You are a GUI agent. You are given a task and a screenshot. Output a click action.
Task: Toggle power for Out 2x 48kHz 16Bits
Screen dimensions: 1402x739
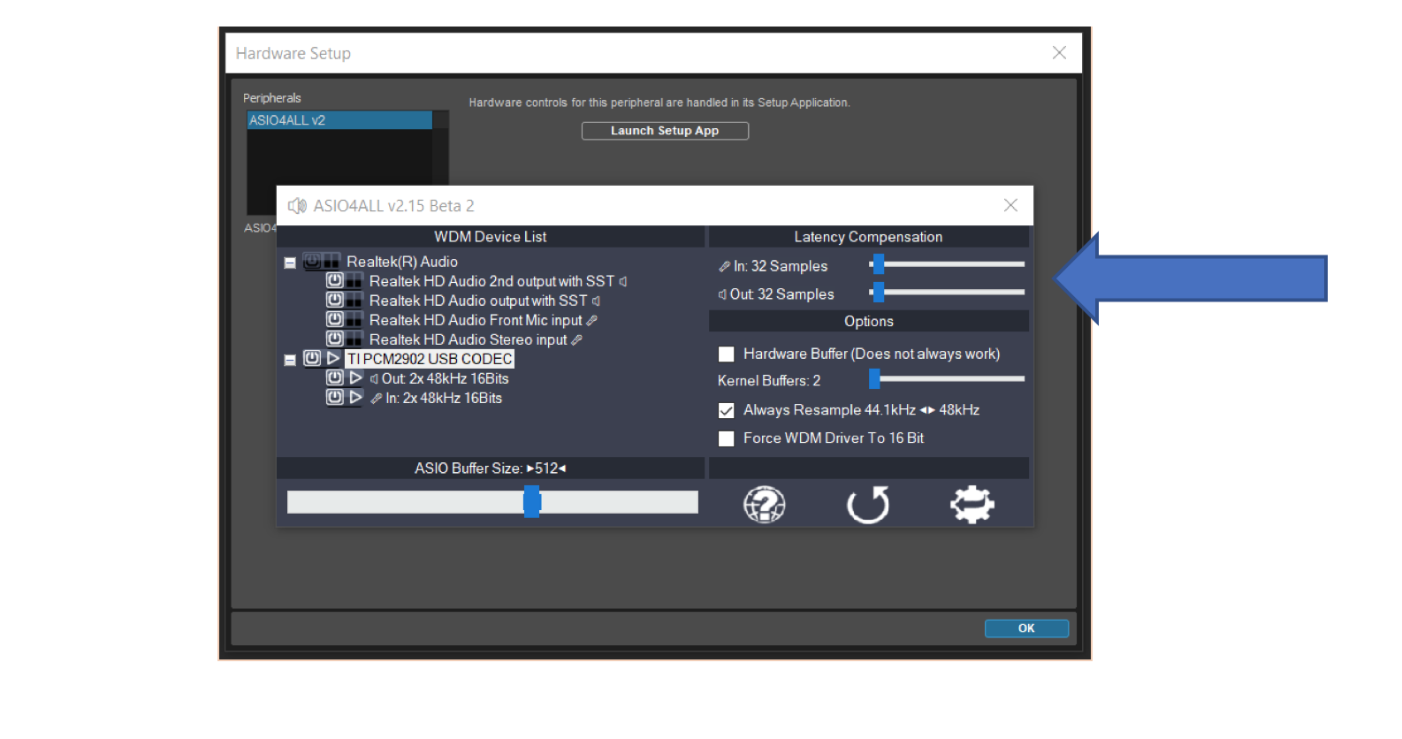(x=334, y=378)
